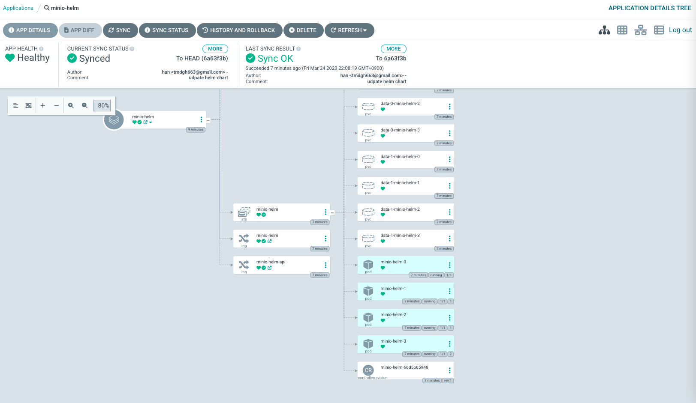Open kebab menu on minio-helm sts node

325,212
